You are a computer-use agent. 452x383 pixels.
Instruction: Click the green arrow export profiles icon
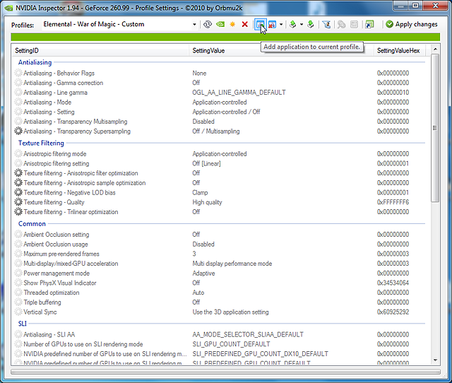293,25
